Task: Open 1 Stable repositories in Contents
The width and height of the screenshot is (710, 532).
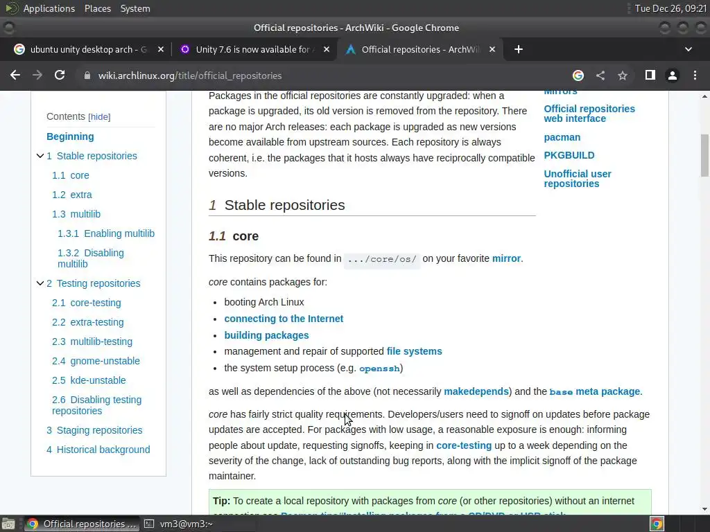Action: coord(92,156)
